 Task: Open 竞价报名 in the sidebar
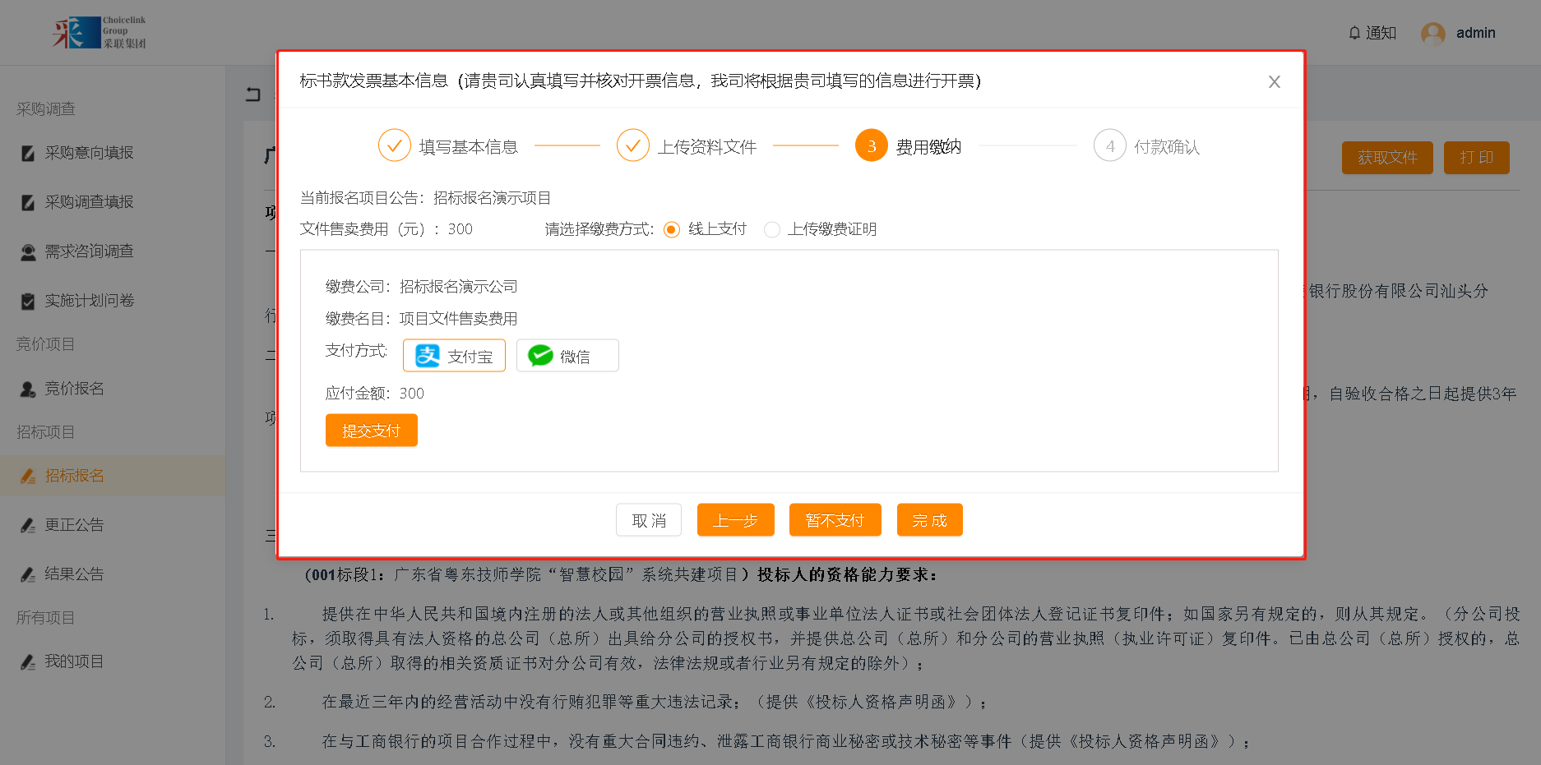pos(74,389)
